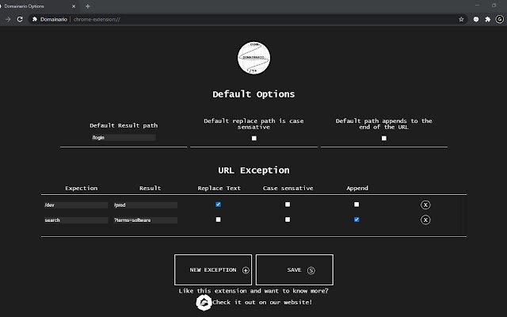Delete the /dev exception row

(425, 204)
